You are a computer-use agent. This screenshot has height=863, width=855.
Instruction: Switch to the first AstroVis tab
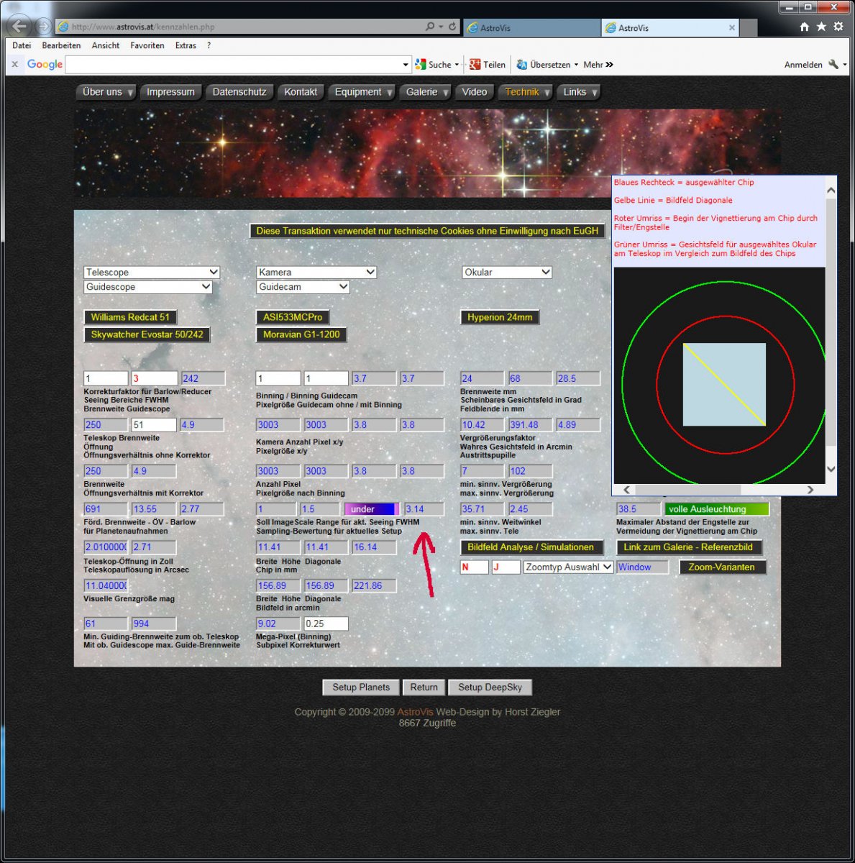click(x=531, y=28)
